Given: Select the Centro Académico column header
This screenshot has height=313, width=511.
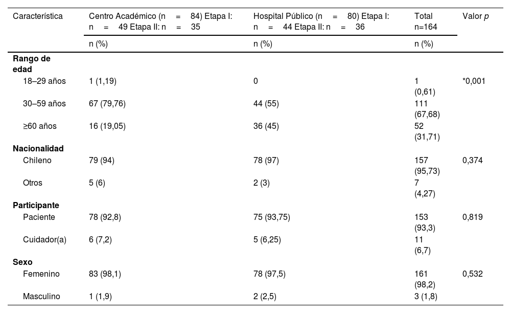Looking at the screenshot, I should point(160,21).
